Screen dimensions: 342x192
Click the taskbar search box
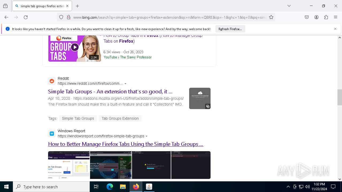coord(51,187)
